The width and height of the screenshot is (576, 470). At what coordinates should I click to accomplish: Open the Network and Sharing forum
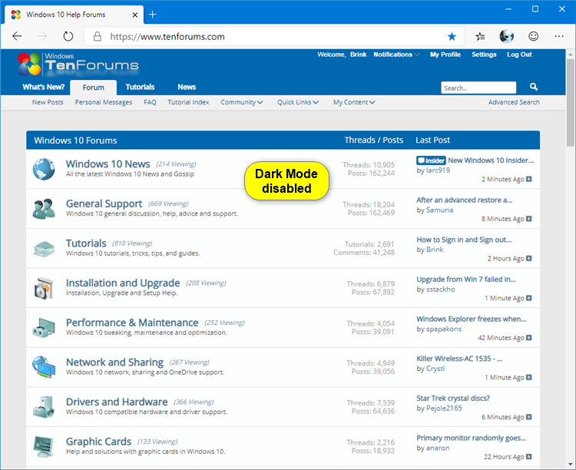pyautogui.click(x=114, y=362)
